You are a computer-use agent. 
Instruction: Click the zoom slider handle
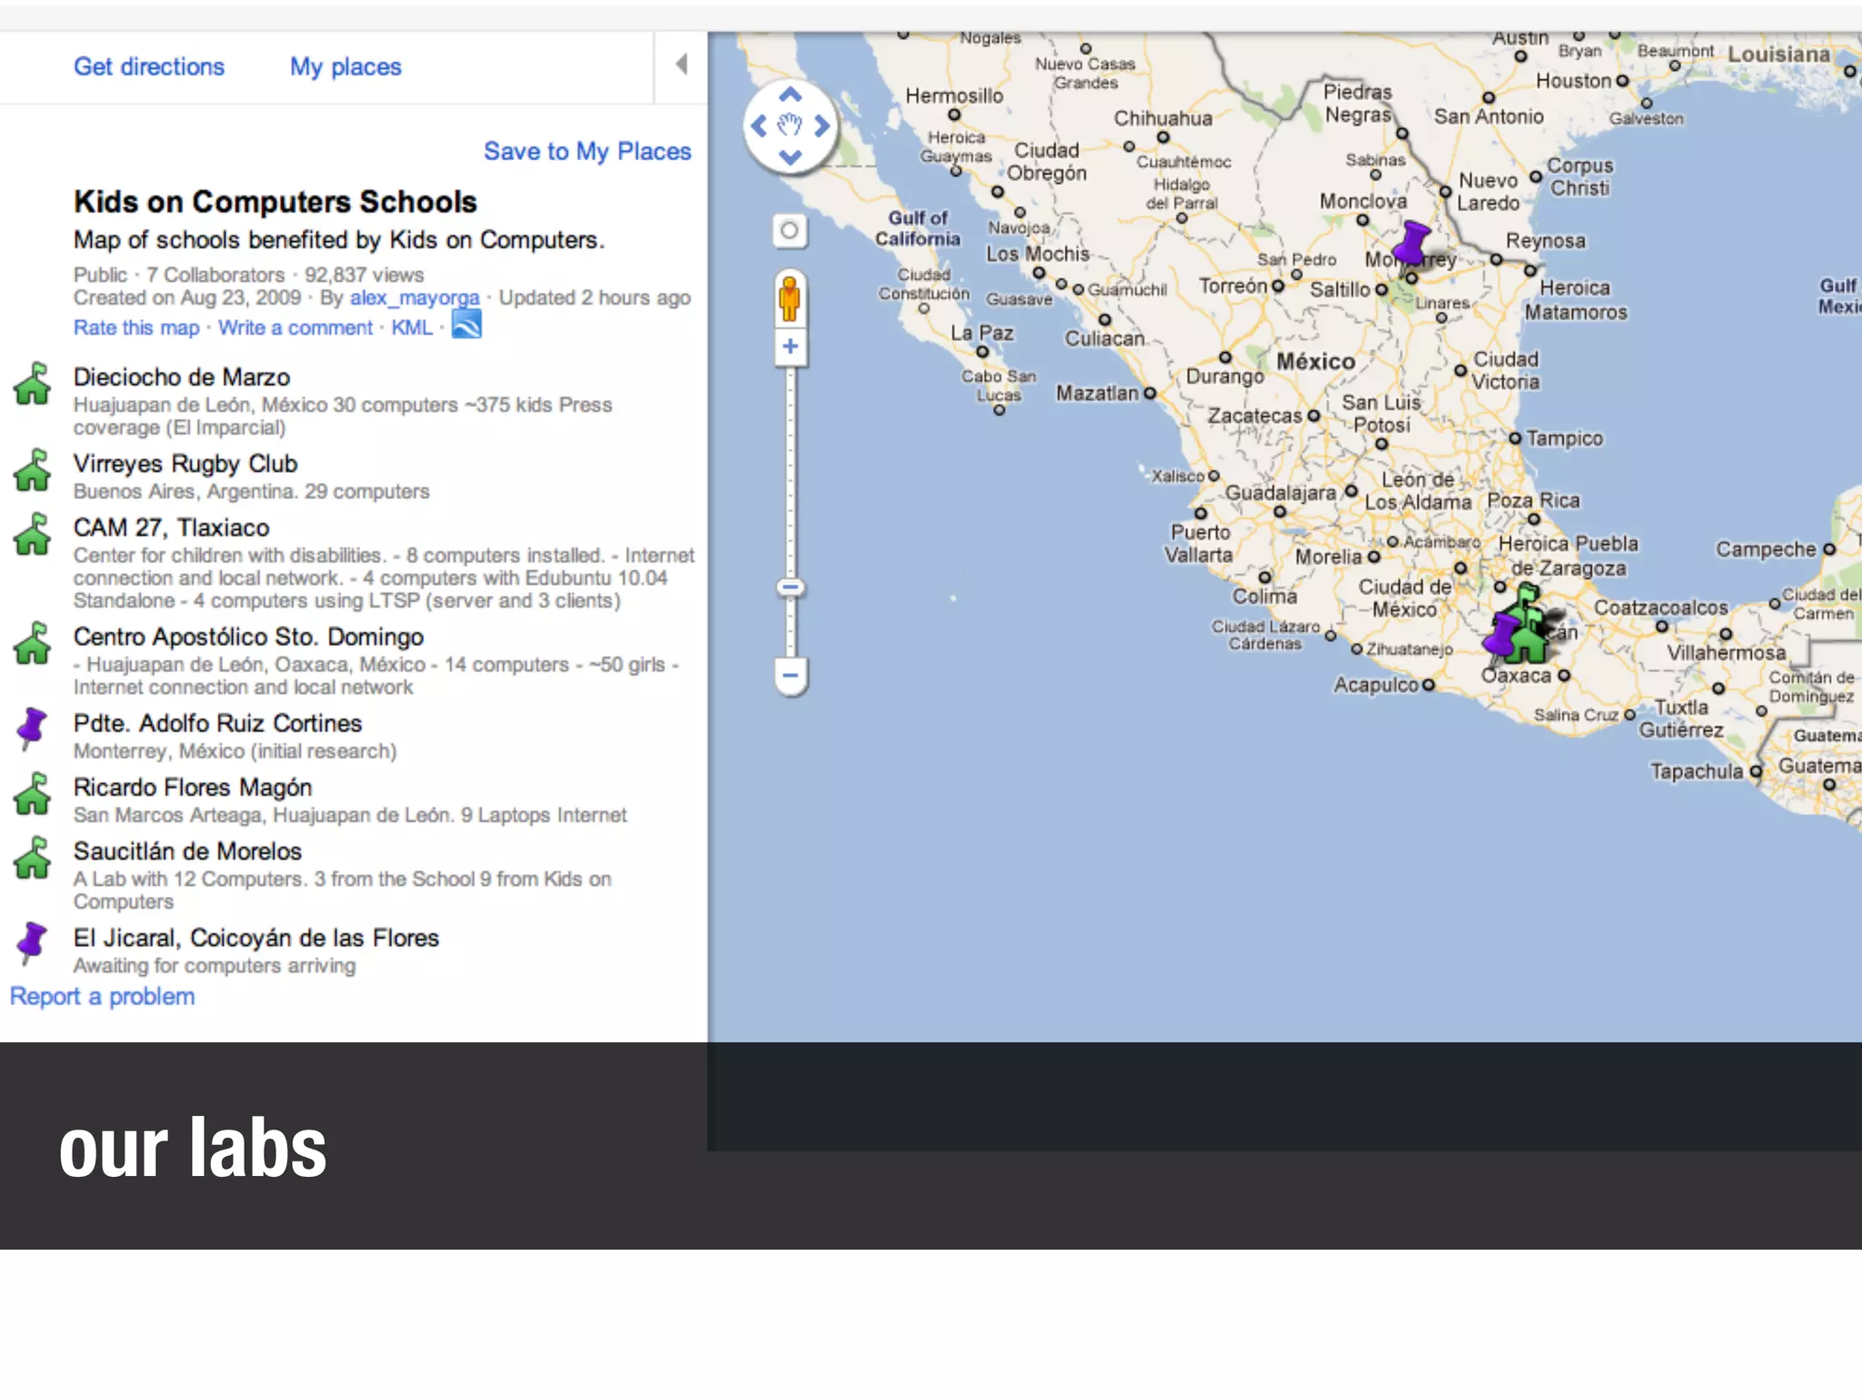790,588
